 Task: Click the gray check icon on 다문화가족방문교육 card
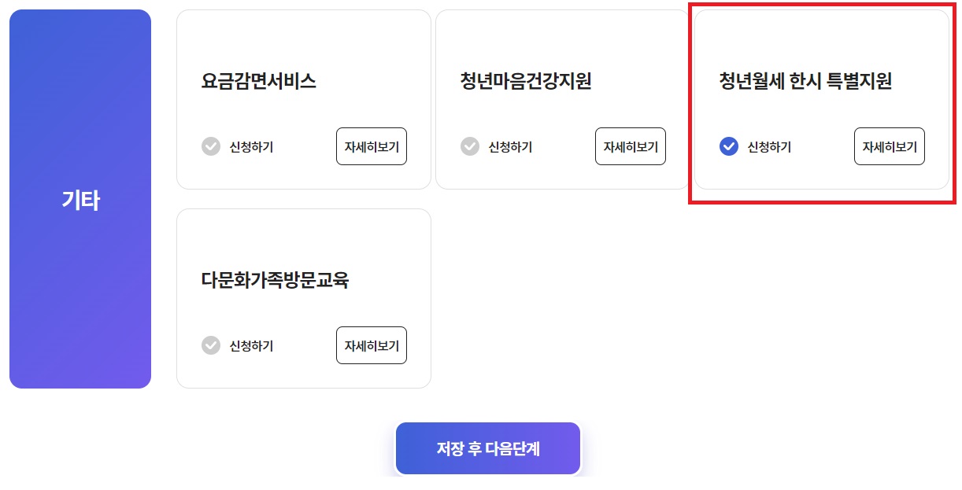(210, 345)
